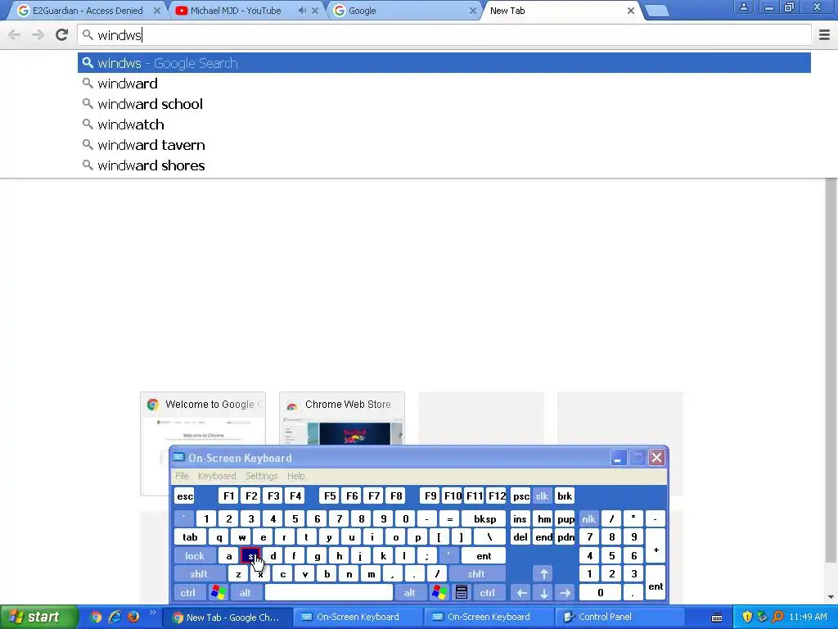Click the Chrome reload page icon
Screen dimensions: 838x629
pos(62,35)
